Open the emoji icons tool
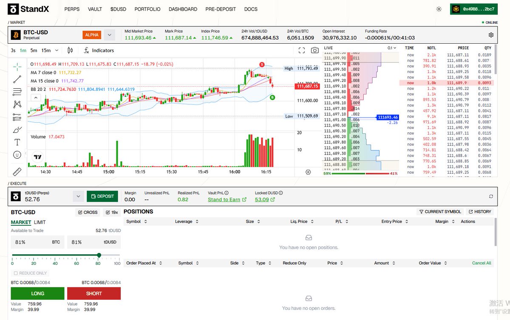The width and height of the screenshot is (510, 320). pyautogui.click(x=17, y=155)
